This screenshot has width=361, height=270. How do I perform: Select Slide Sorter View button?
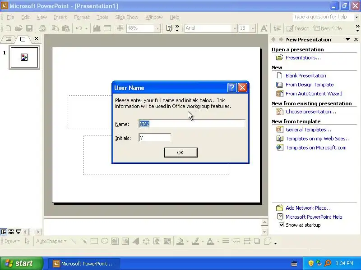tap(11, 232)
